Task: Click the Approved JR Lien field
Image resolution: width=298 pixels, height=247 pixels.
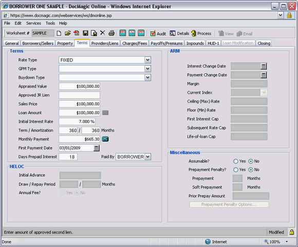Action: (79, 95)
